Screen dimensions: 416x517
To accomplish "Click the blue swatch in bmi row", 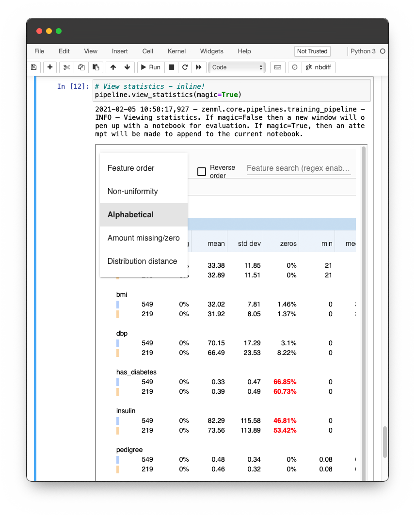I will click(x=118, y=304).
